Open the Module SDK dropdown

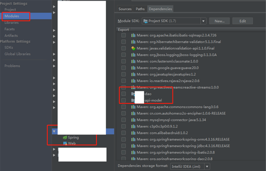click(203, 21)
